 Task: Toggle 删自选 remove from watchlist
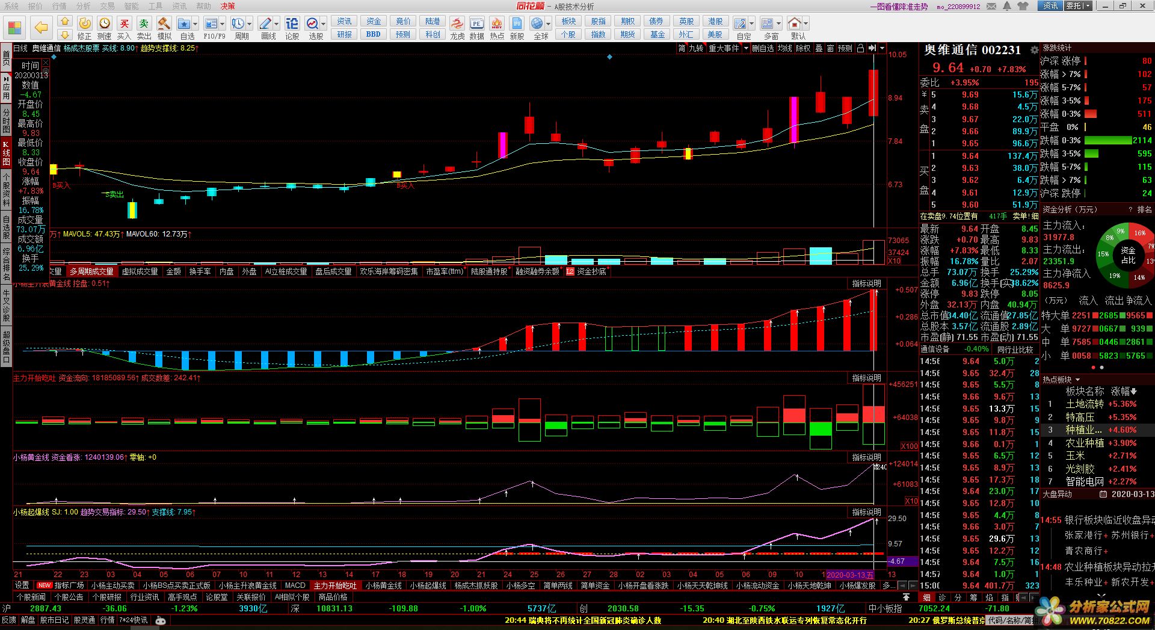click(x=763, y=48)
